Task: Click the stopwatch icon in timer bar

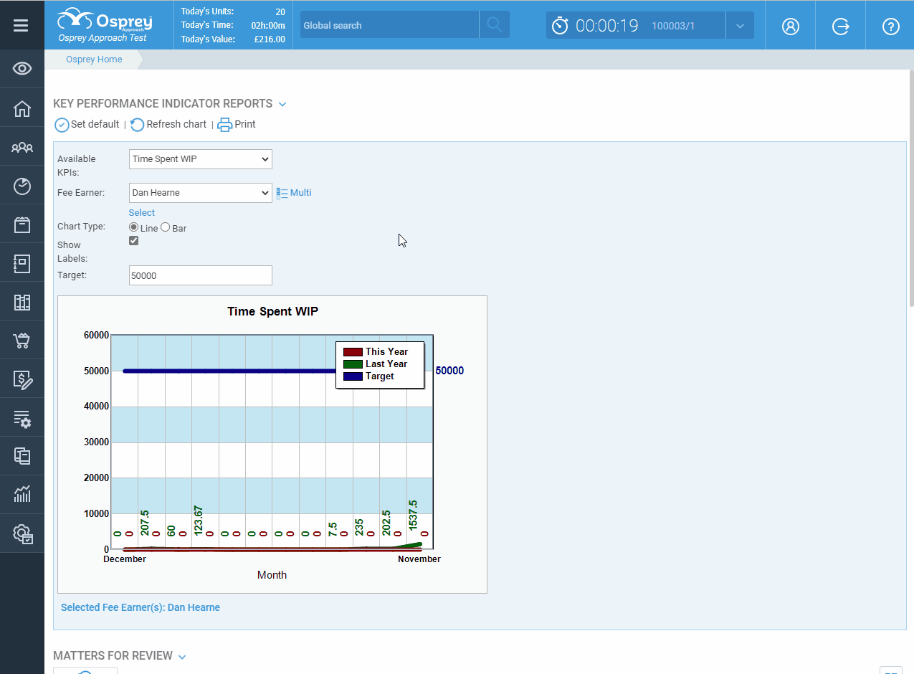Action: click(x=561, y=25)
